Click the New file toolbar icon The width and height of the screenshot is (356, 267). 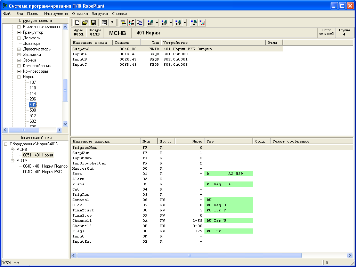[77, 23]
